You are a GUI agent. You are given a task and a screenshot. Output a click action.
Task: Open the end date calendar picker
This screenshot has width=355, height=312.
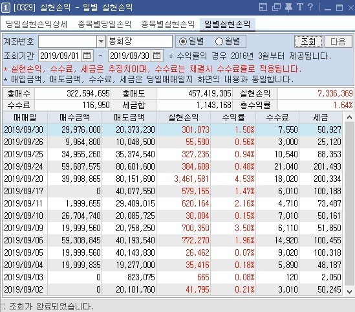point(156,56)
